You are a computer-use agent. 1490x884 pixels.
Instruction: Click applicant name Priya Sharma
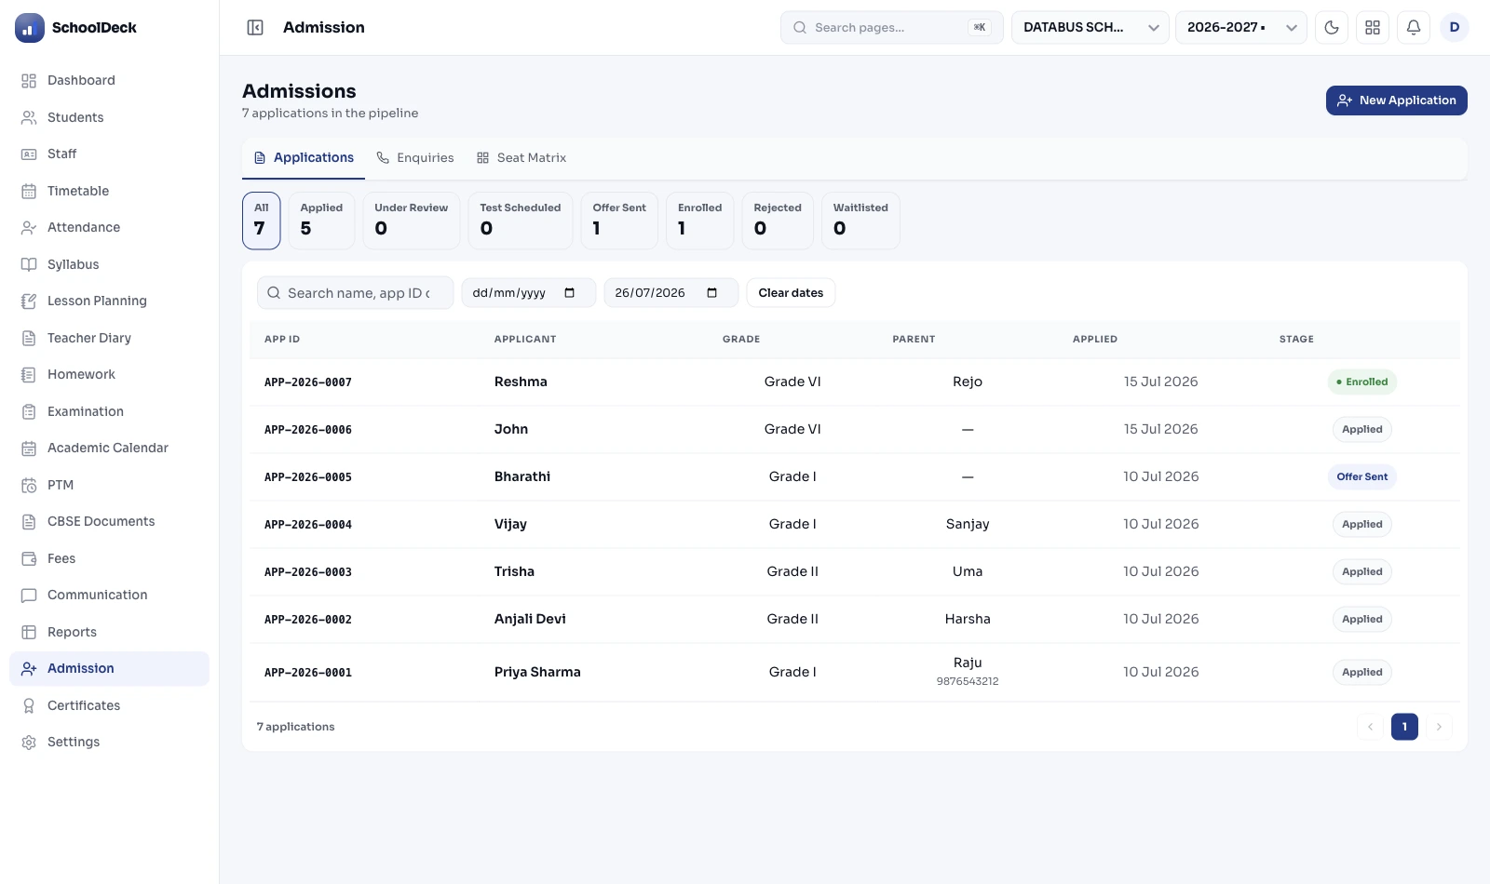(x=537, y=673)
